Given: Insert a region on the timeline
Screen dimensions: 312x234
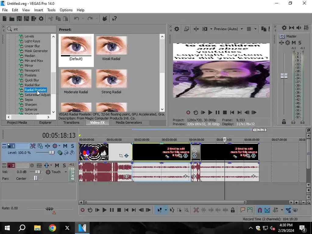Looking at the screenshot, I should (x=250, y=210).
